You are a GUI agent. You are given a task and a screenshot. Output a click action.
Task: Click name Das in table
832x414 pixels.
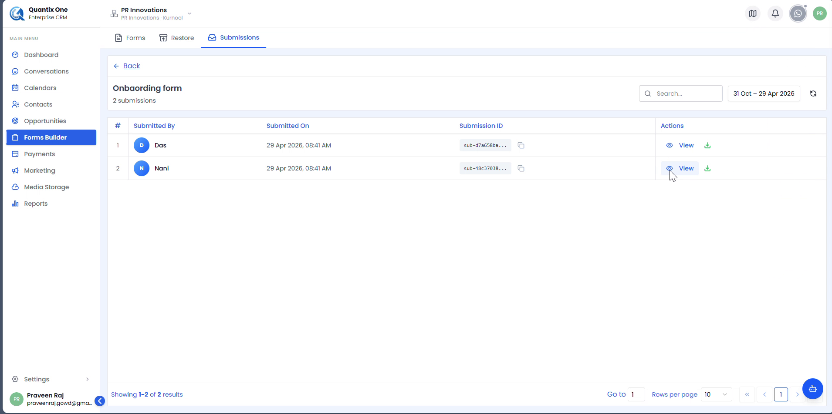pos(160,145)
